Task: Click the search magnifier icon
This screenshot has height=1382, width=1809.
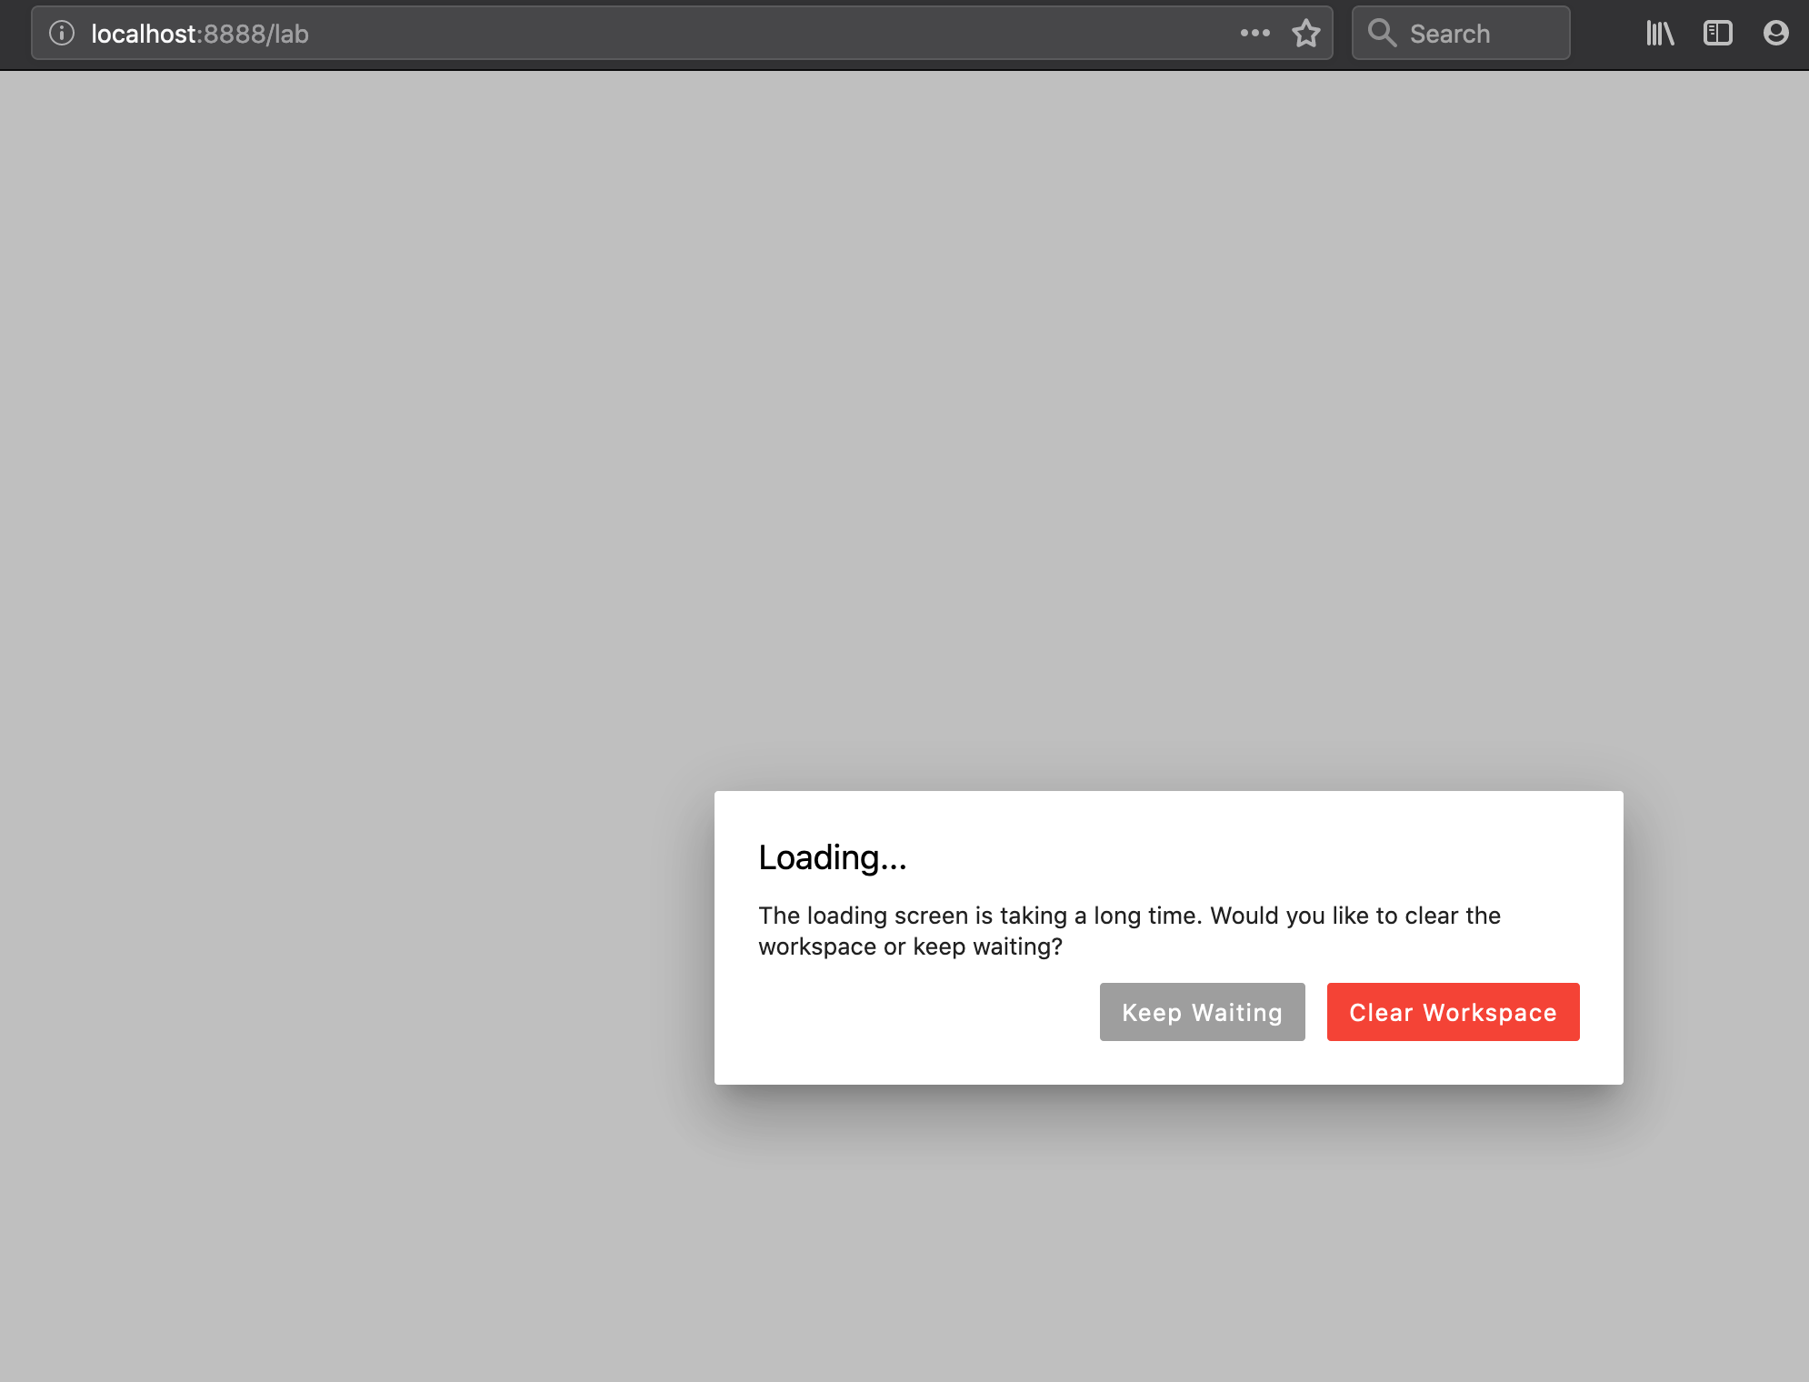Action: (x=1383, y=33)
